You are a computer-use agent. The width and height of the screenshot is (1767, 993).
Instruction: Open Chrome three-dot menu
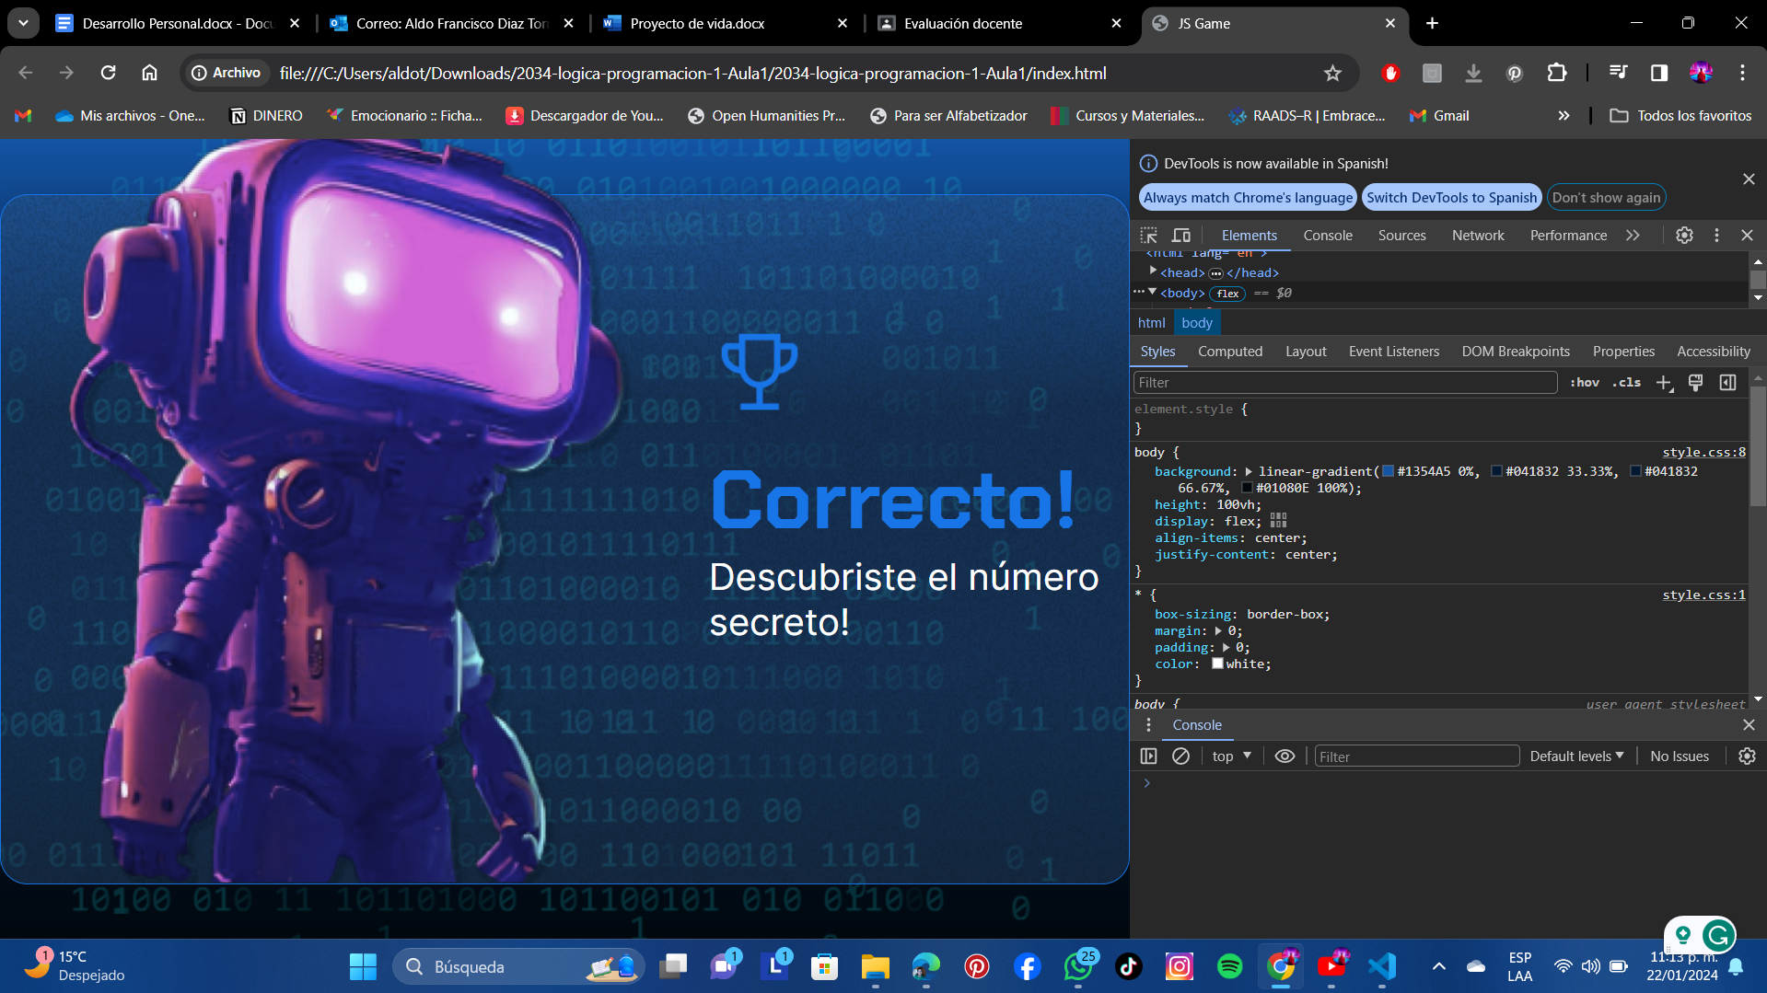[1742, 73]
